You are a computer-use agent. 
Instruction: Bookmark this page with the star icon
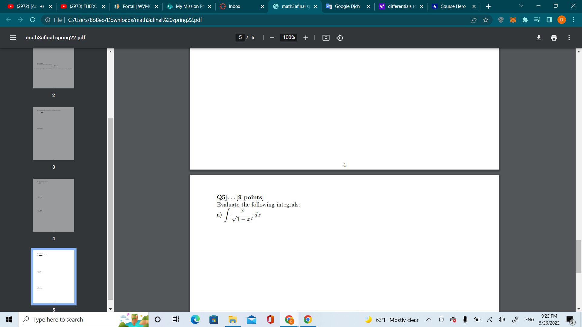[x=486, y=20]
